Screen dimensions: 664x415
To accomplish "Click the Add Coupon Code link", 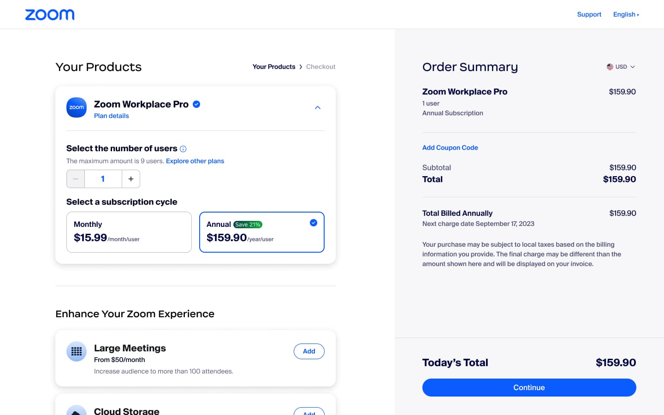I will point(450,148).
